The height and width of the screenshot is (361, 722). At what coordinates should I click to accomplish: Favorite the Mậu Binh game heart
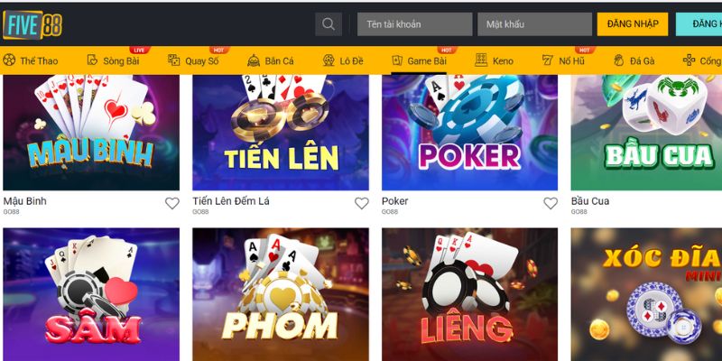point(172,203)
